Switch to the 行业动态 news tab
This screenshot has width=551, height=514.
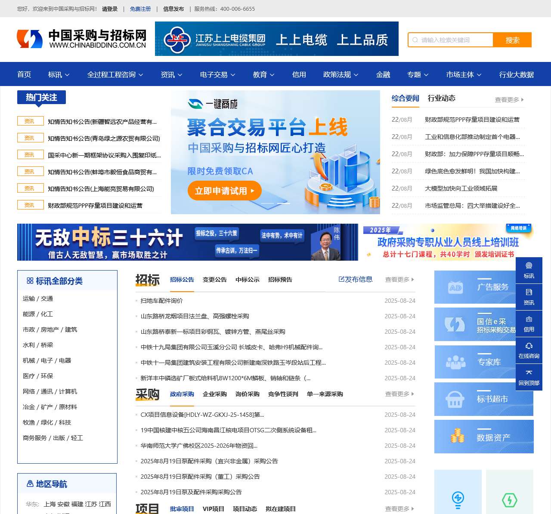click(x=442, y=98)
